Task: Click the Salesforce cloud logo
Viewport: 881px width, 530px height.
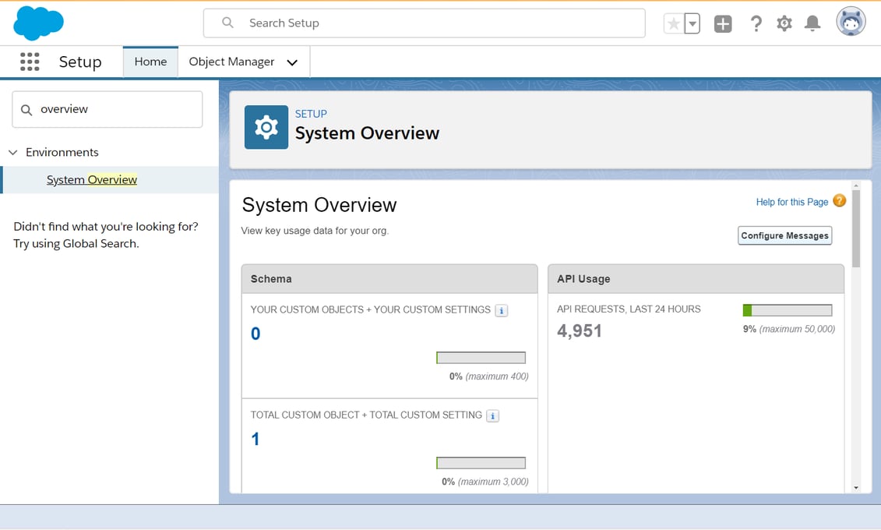Action: click(38, 22)
